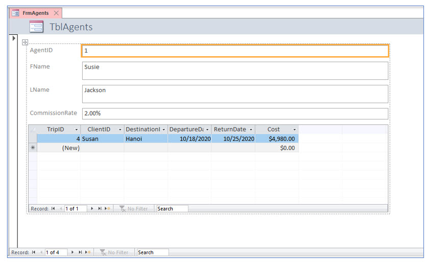Image resolution: width=431 pixels, height=263 pixels.
Task: Click the FName field containing Susie
Action: click(x=235, y=71)
